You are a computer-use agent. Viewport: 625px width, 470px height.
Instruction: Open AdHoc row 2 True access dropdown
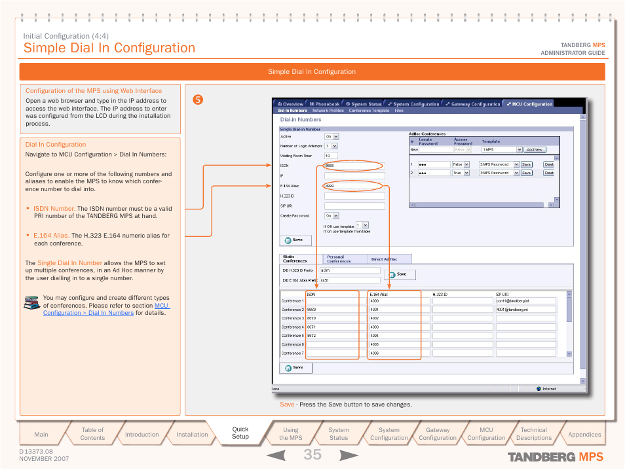point(466,173)
